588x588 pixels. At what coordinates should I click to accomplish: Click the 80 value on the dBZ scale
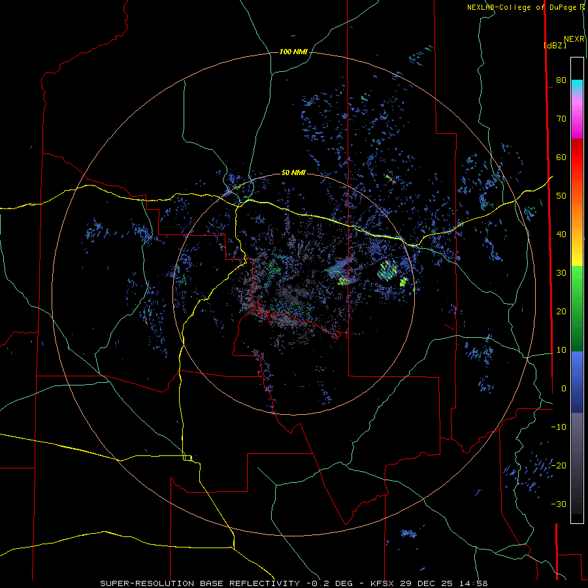(561, 80)
